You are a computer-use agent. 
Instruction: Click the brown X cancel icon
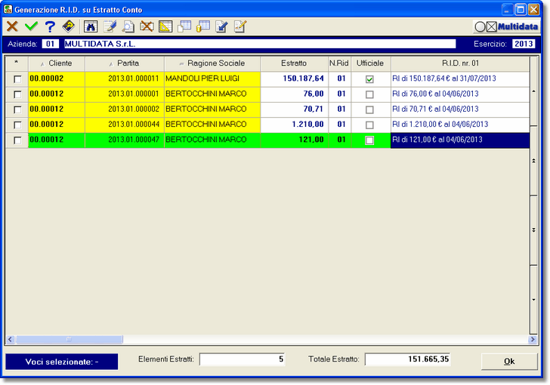coord(12,26)
